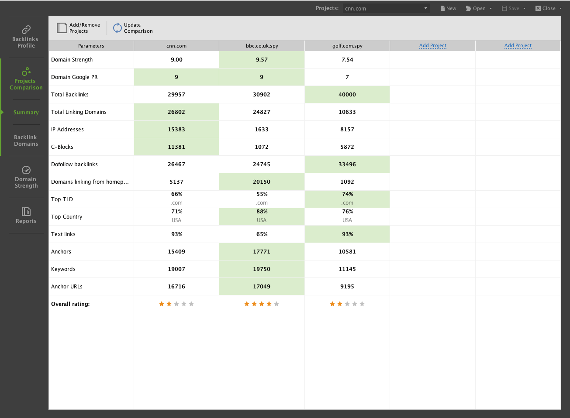The width and height of the screenshot is (570, 418).
Task: Click the first Add Project link
Action: [x=433, y=45]
